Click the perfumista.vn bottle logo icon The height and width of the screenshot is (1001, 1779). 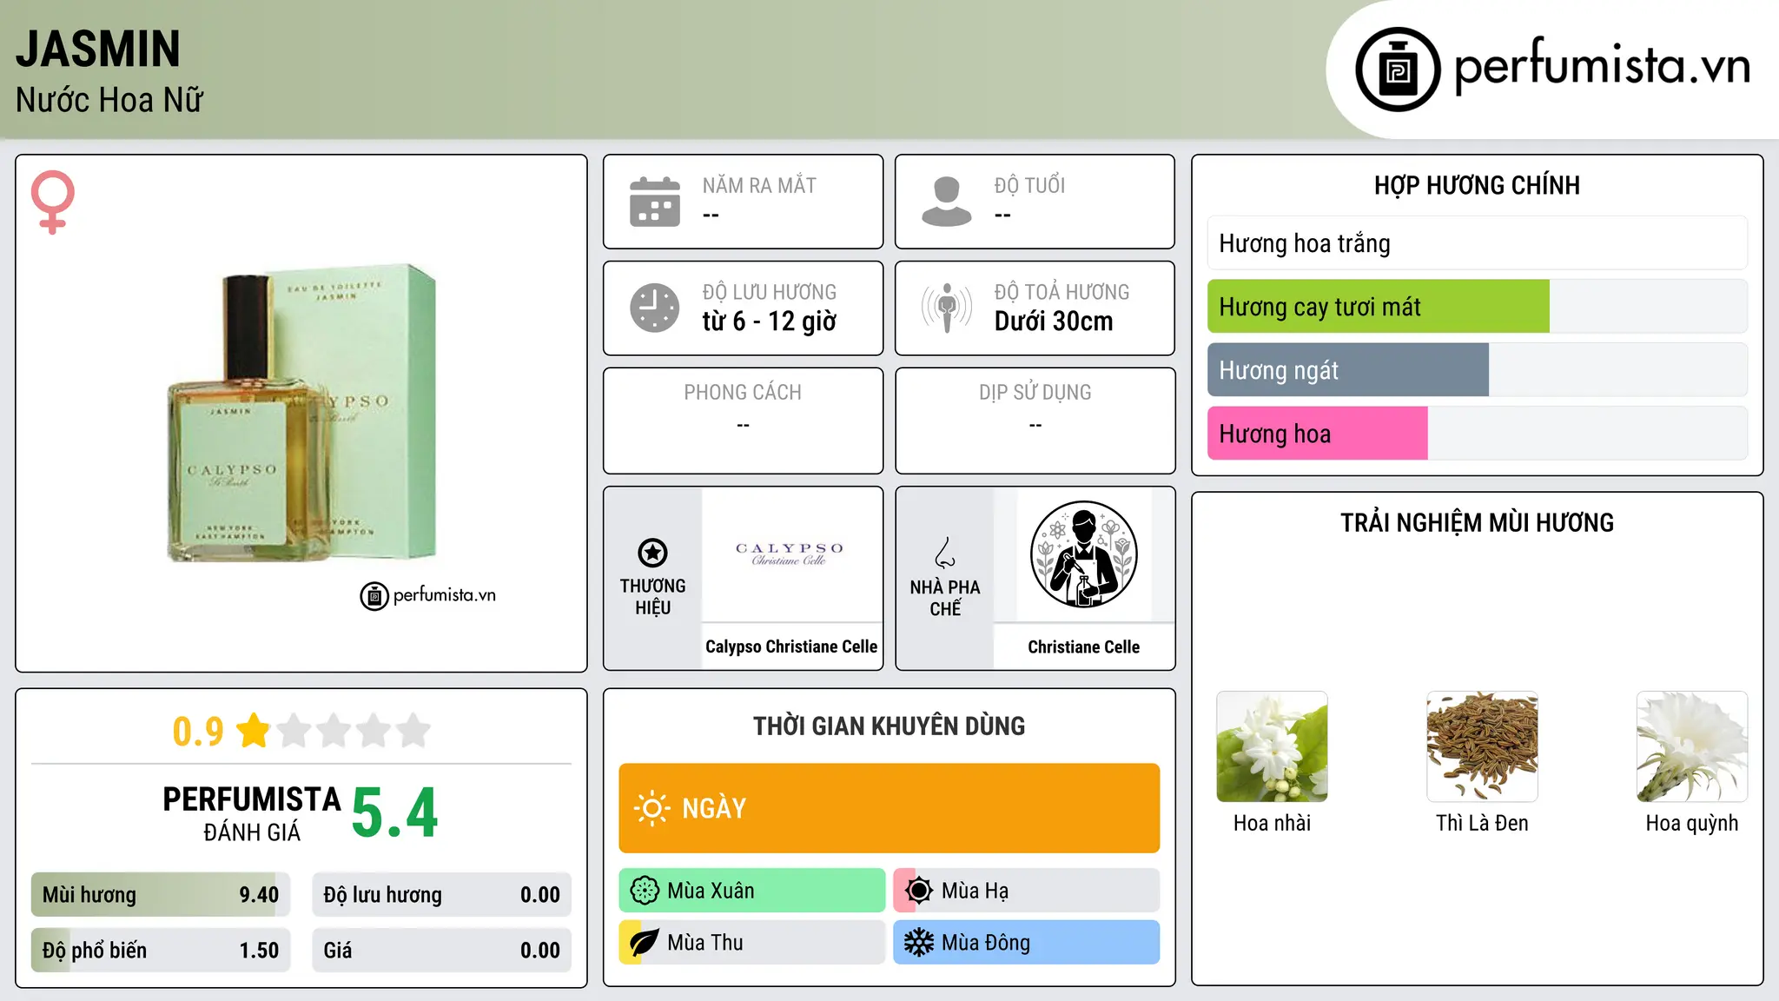pyautogui.click(x=1398, y=70)
